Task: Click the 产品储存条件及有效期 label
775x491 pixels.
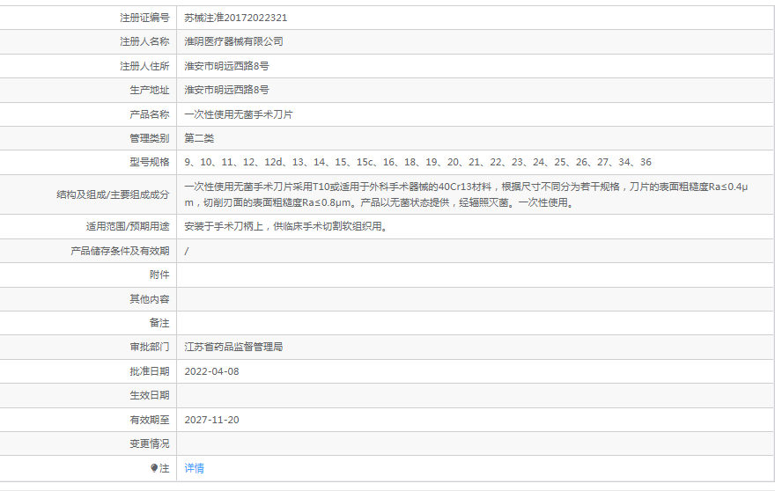Action: (x=120, y=251)
